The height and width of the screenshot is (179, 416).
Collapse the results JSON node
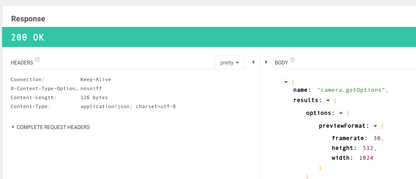point(327,100)
